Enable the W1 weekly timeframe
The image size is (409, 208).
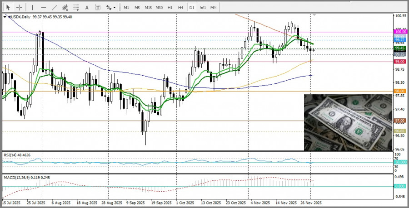click(x=203, y=8)
